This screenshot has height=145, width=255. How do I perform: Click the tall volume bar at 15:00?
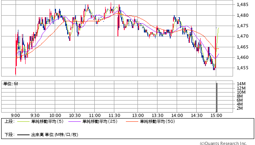point(217,97)
